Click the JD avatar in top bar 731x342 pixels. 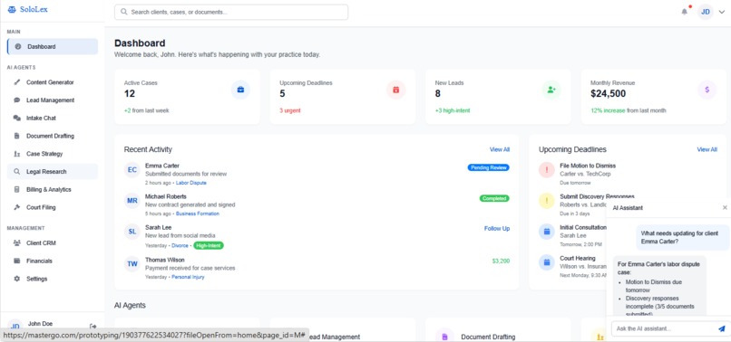point(706,12)
